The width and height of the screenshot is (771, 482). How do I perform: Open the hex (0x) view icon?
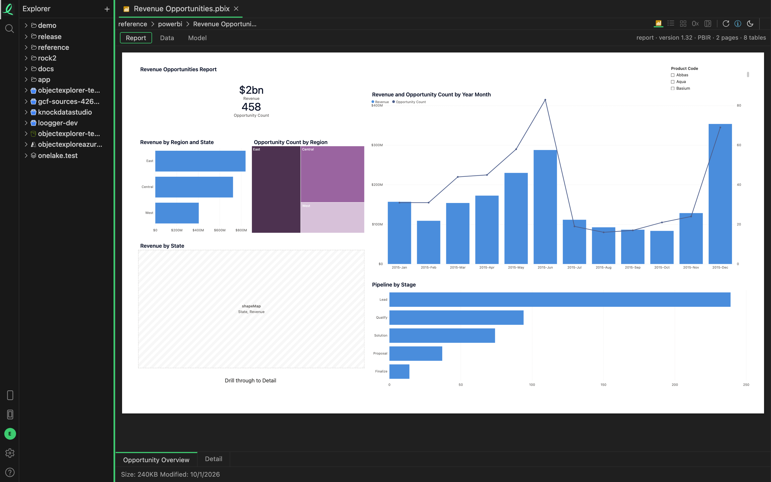tap(695, 24)
